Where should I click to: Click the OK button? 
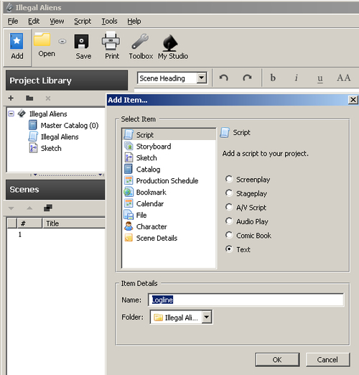[277, 359]
